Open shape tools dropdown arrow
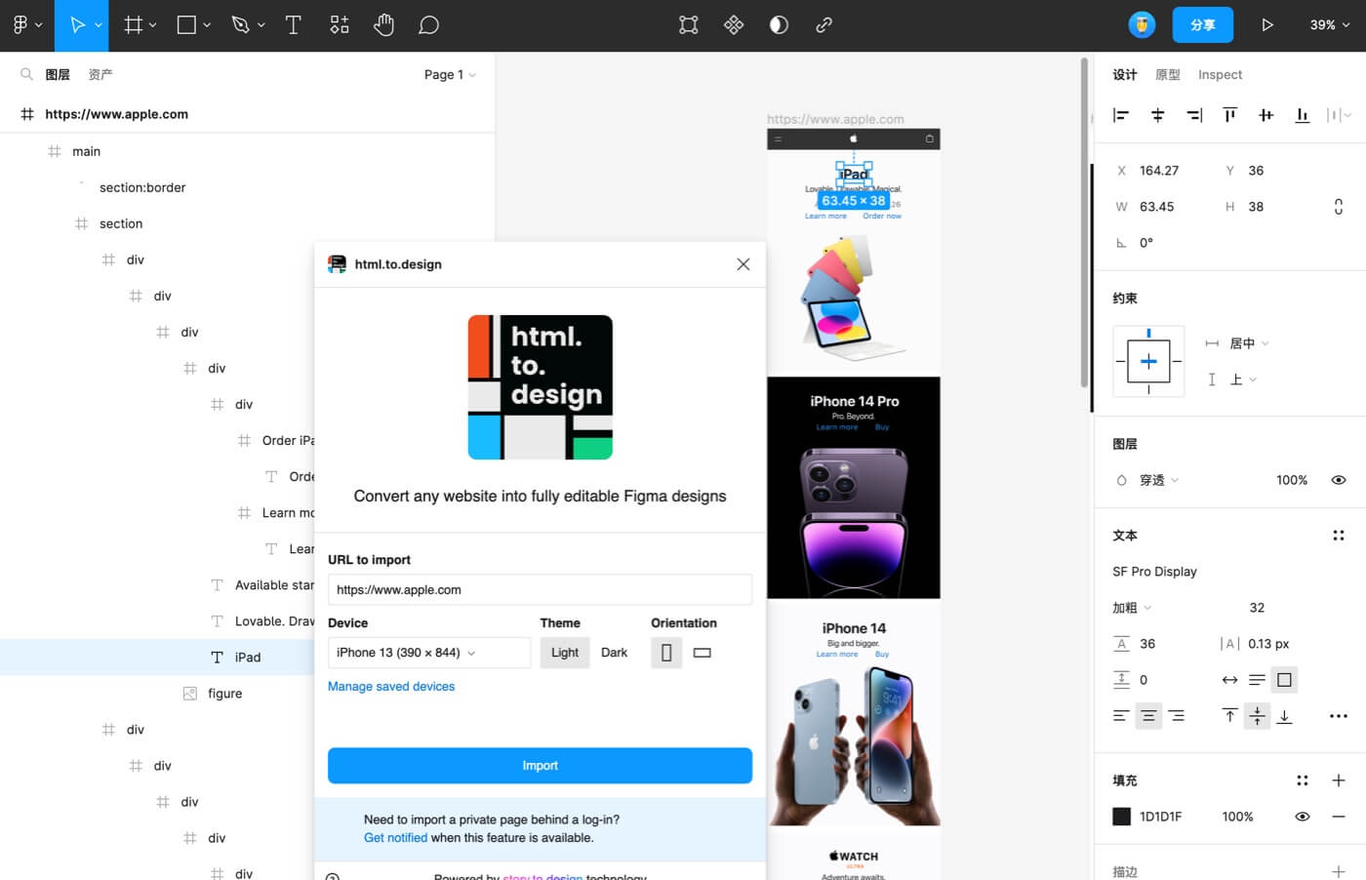The width and height of the screenshot is (1366, 880). [x=207, y=25]
